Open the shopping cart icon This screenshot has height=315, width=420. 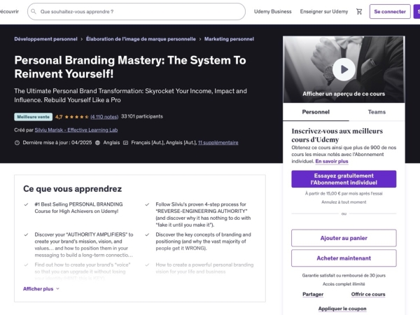359,11
